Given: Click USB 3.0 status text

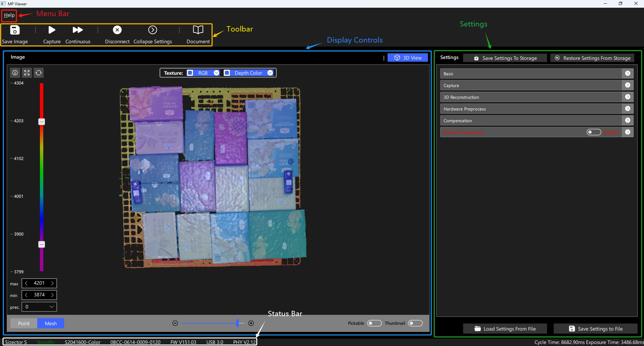Looking at the screenshot, I should tap(215, 342).
